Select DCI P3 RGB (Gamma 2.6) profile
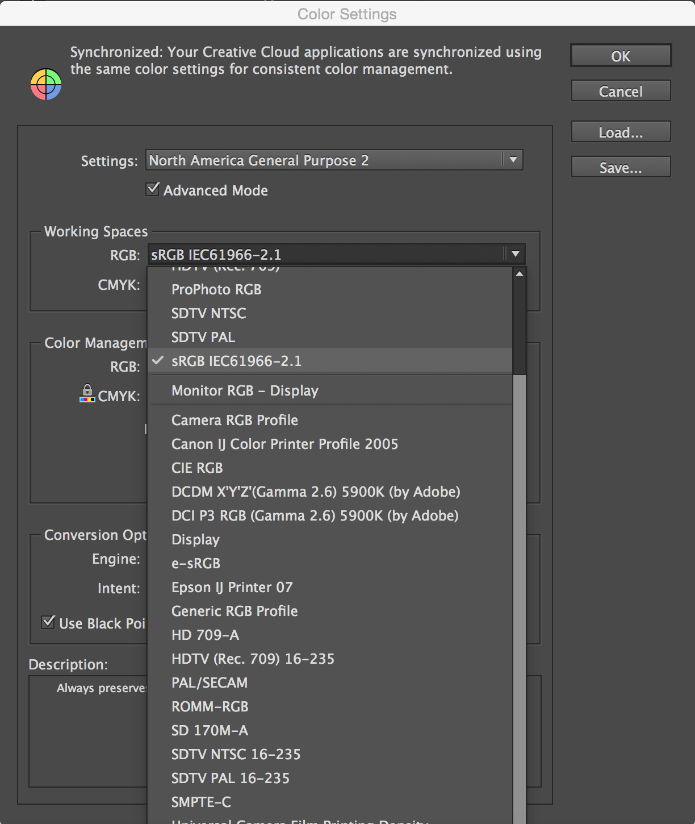695x824 pixels. pos(315,515)
